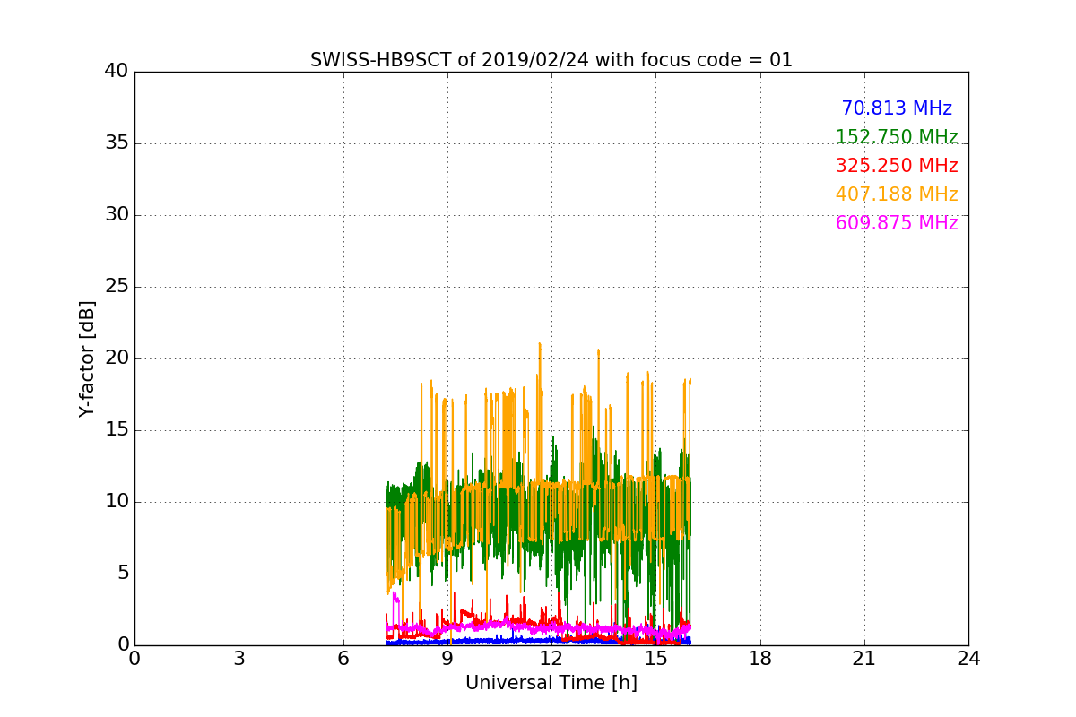Click the y-axis tick label 20

(117, 358)
